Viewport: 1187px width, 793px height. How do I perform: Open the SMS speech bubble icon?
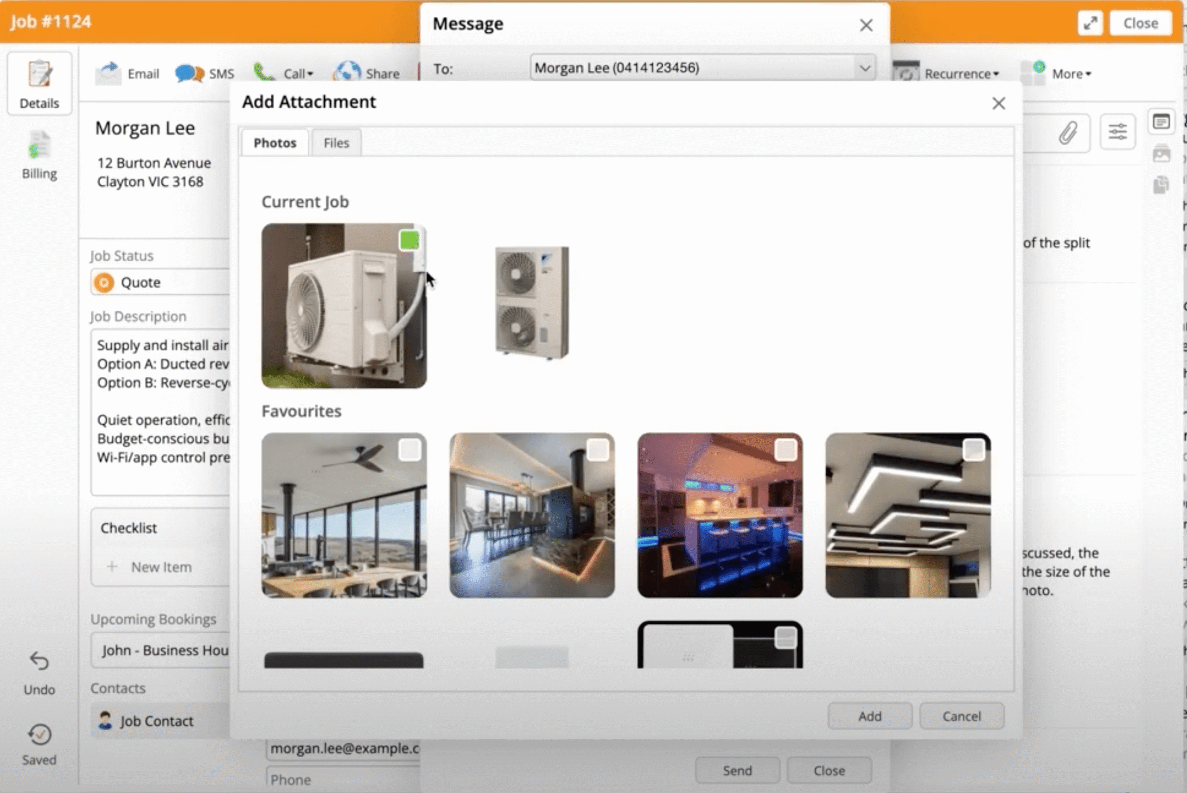(x=189, y=73)
